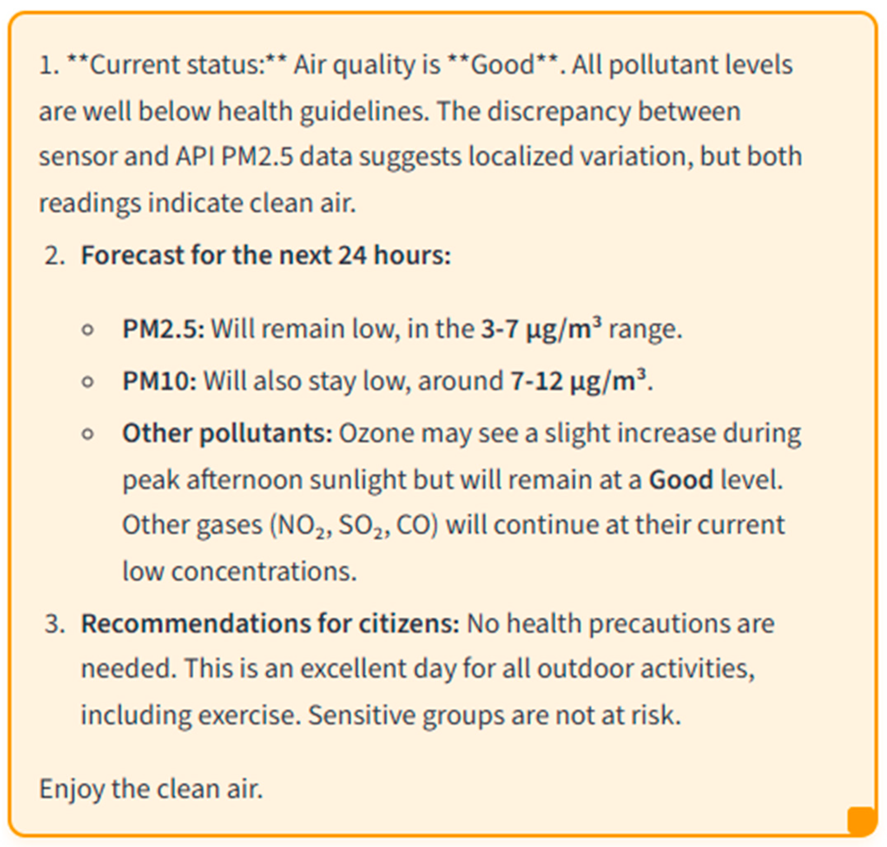Viewport: 887px width, 847px height.
Task: Click the bold "PM2.5:" label
Action: pos(163,329)
